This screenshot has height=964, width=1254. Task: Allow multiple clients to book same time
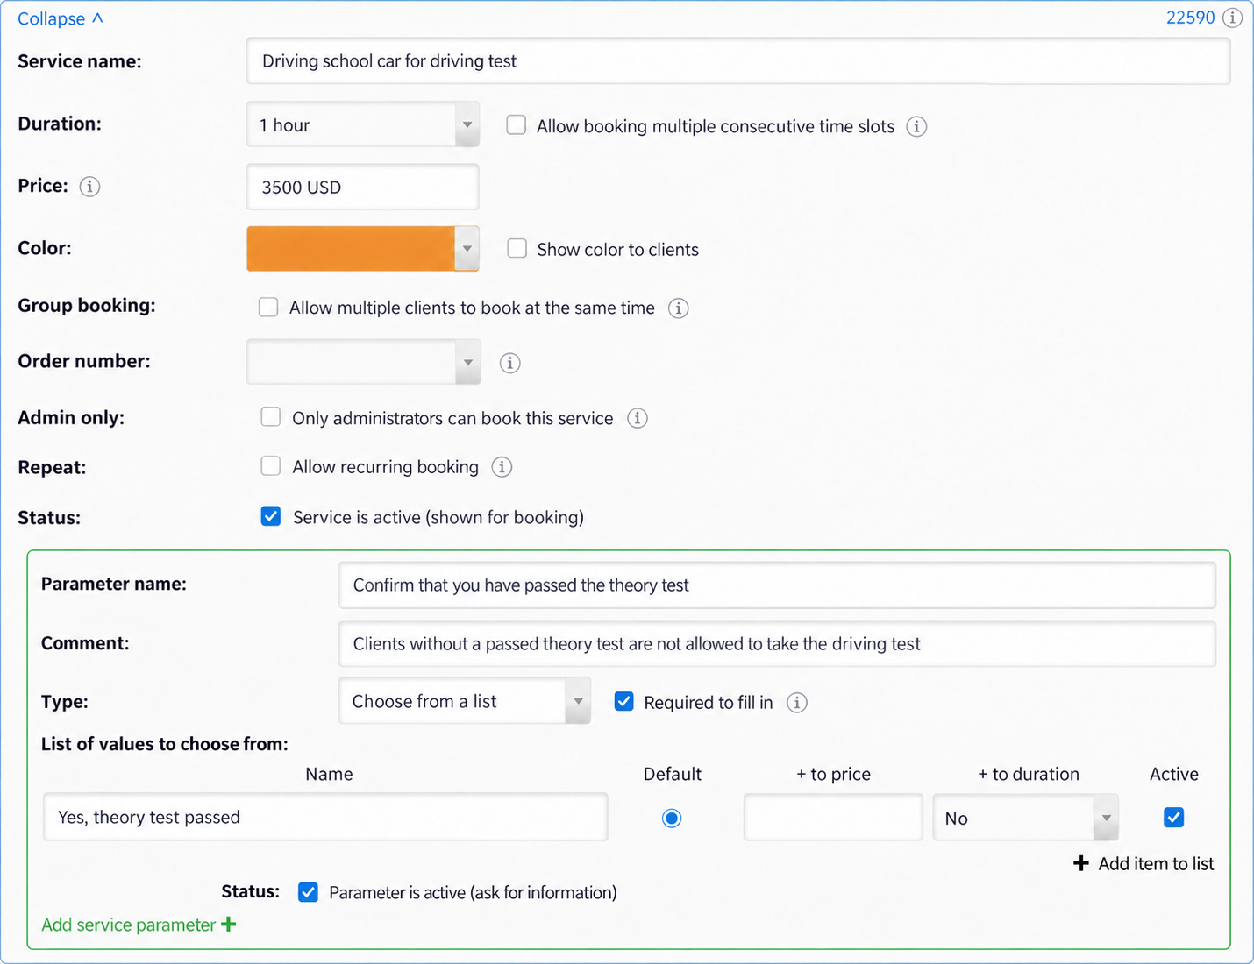pyautogui.click(x=268, y=307)
